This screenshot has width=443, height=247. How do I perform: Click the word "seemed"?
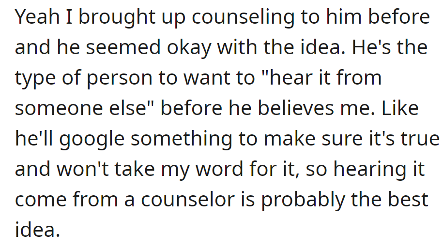(x=123, y=47)
